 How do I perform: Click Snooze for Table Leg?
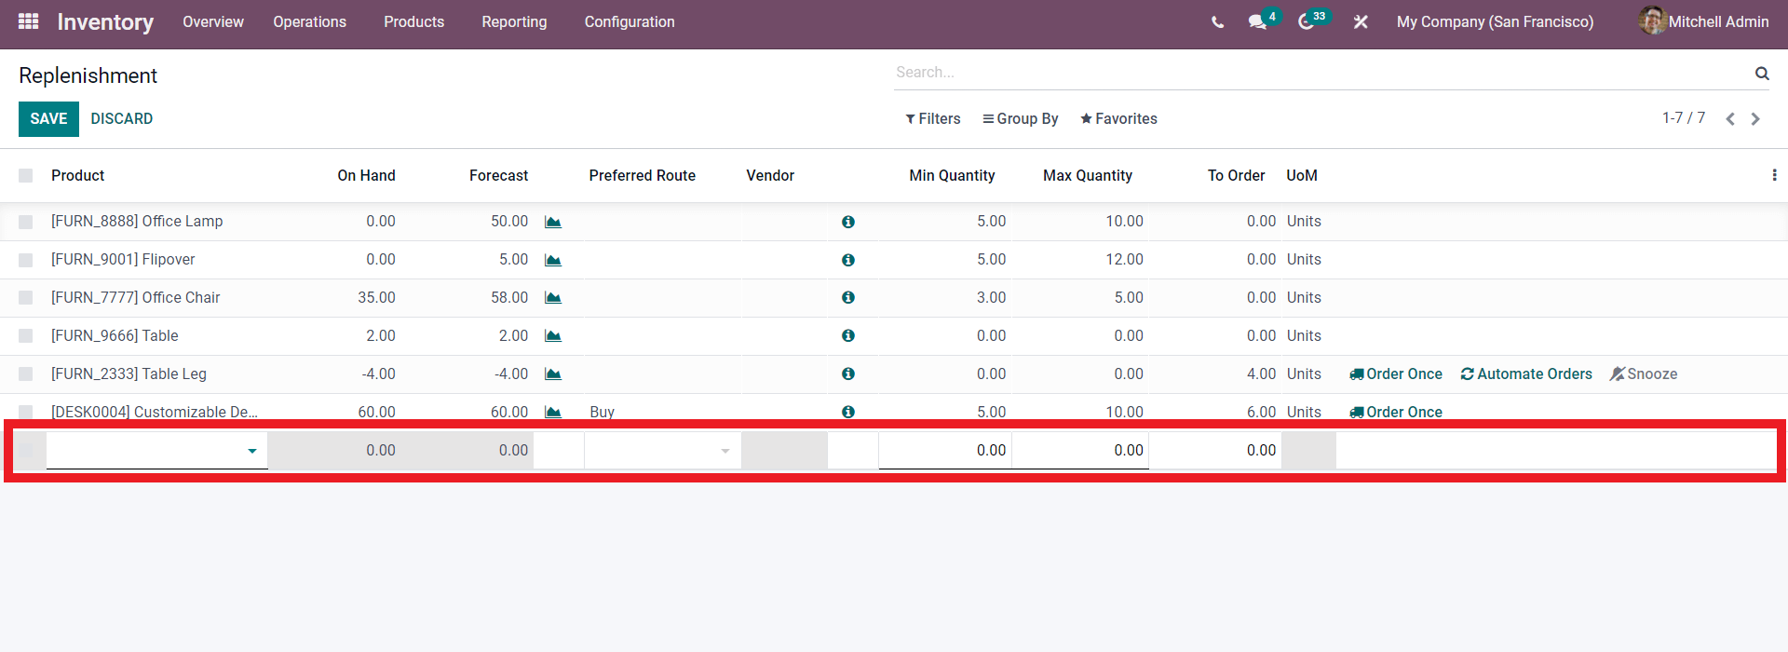tap(1644, 374)
